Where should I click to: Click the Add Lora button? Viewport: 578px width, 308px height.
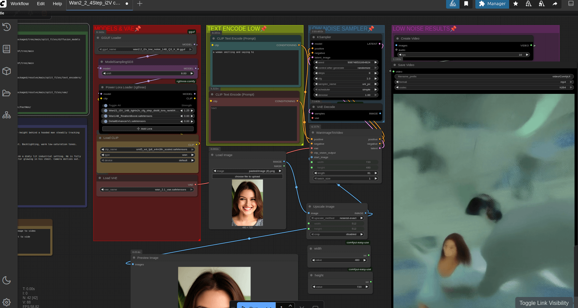[x=148, y=129]
